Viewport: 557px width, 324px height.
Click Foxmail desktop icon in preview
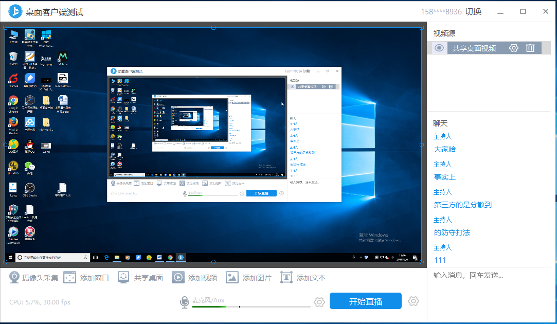(x=13, y=81)
